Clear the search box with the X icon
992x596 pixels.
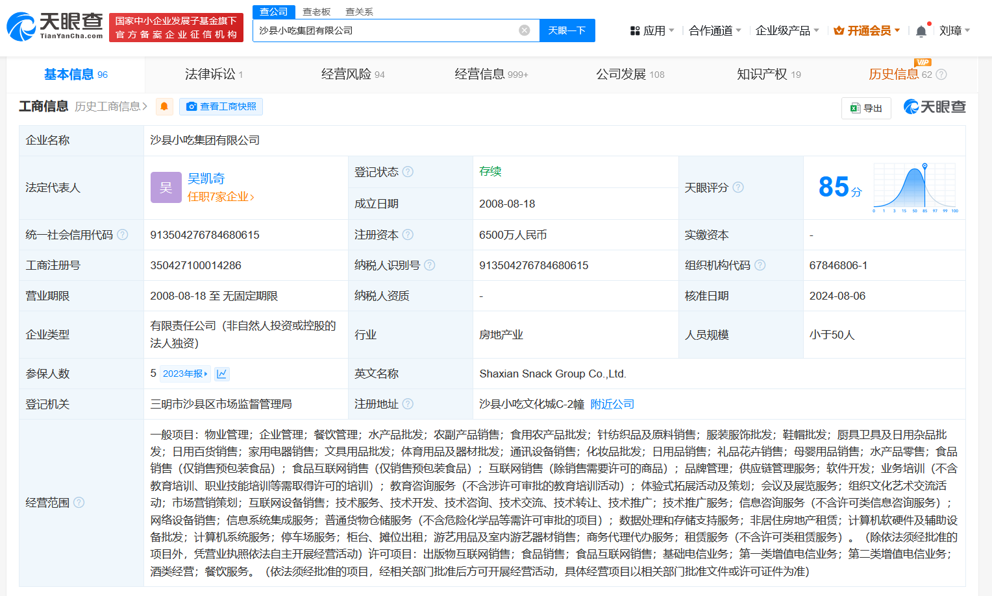525,30
